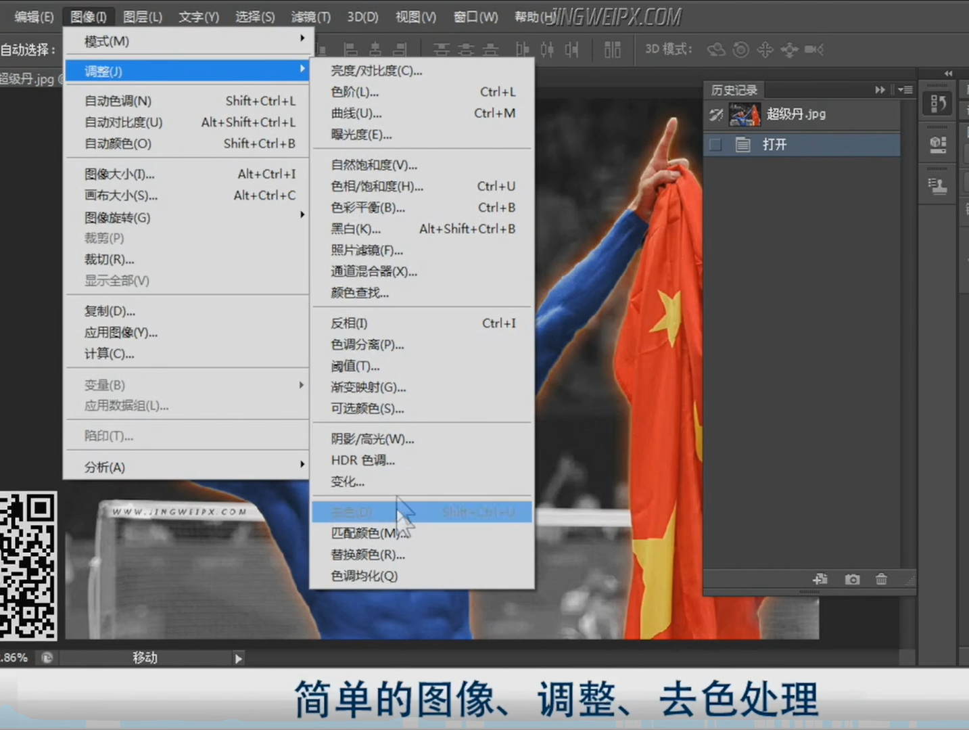Open the 文字(Y) menu
This screenshot has width=969, height=730.
click(199, 17)
